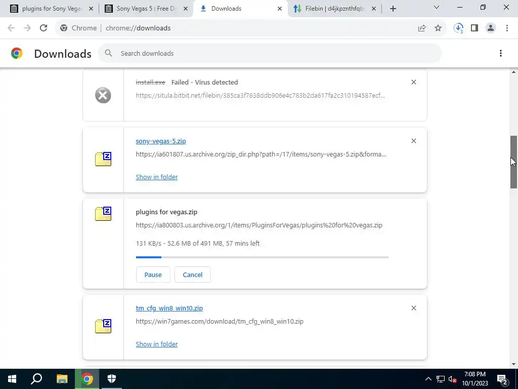Viewport: 518px width, 389px height.
Task: Open the Chrome downloads toolbar icon
Action: pyautogui.click(x=458, y=28)
